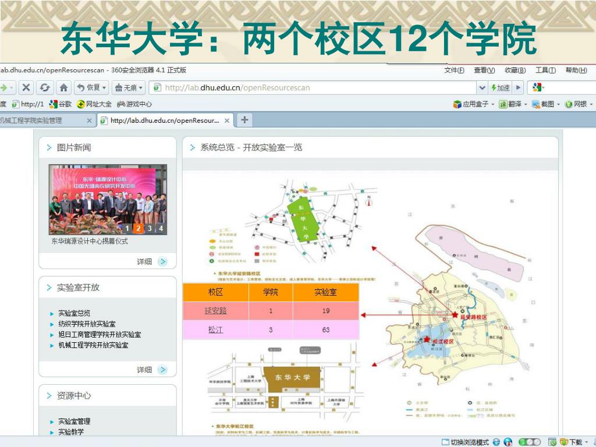The height and width of the screenshot is (447, 596).
Task: Open the 网址大全 bookmark
Action: (94, 104)
